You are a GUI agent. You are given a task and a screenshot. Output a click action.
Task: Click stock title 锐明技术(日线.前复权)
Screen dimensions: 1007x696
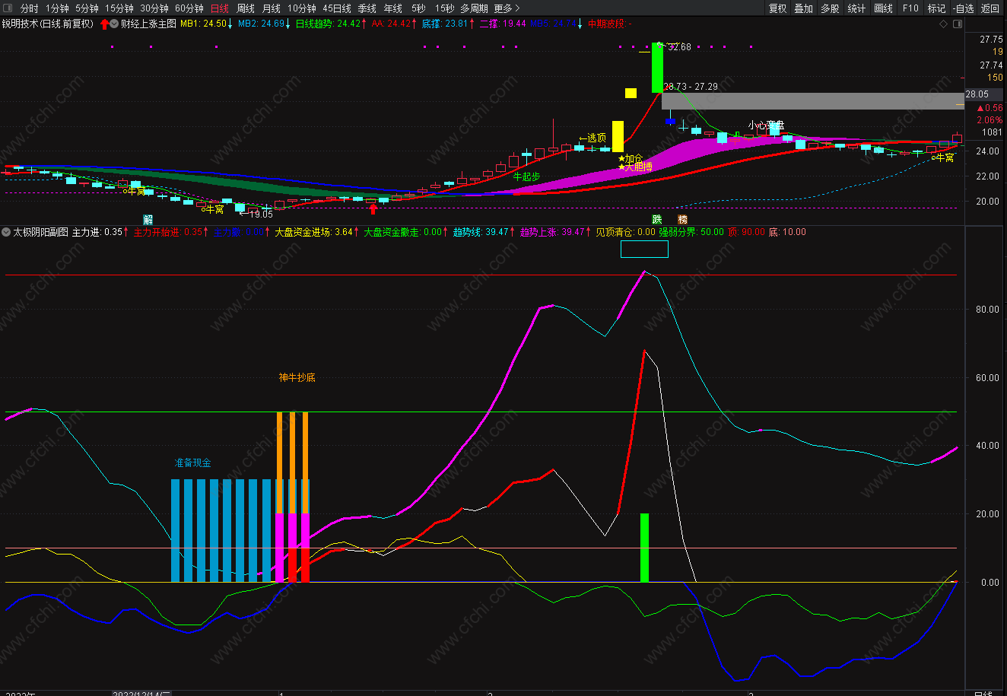click(x=48, y=24)
